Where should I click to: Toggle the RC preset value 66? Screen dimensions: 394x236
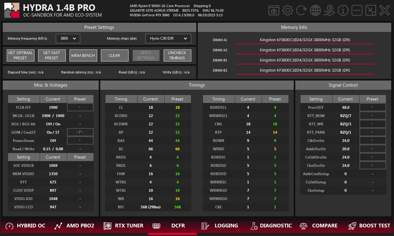click(x=177, y=149)
